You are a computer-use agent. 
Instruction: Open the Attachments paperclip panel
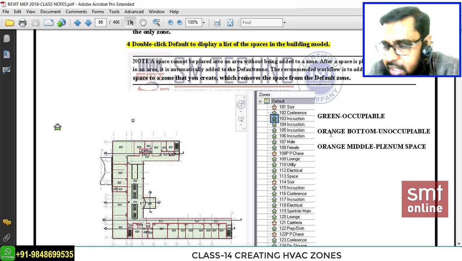point(7,238)
